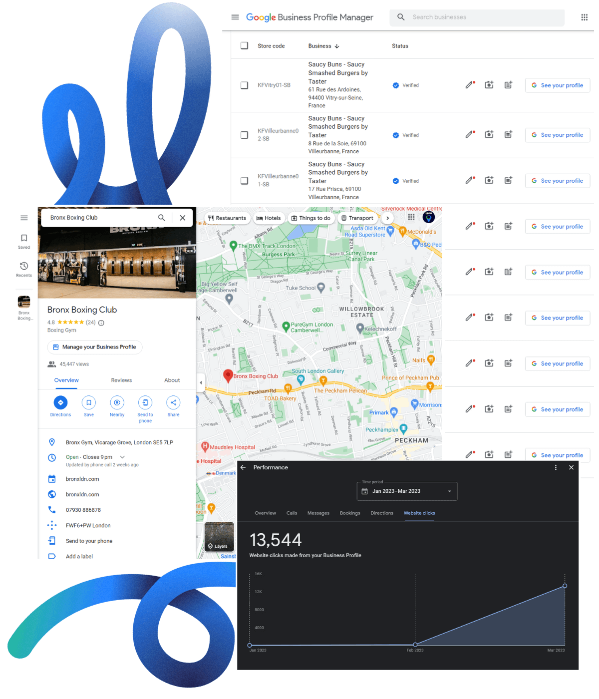Add photo icon for 8 Rue de la Soie row
The image size is (599, 699).
point(489,134)
